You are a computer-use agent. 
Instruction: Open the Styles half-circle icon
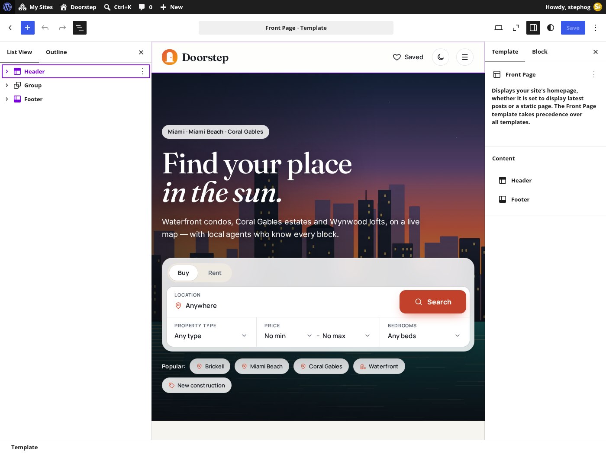551,28
